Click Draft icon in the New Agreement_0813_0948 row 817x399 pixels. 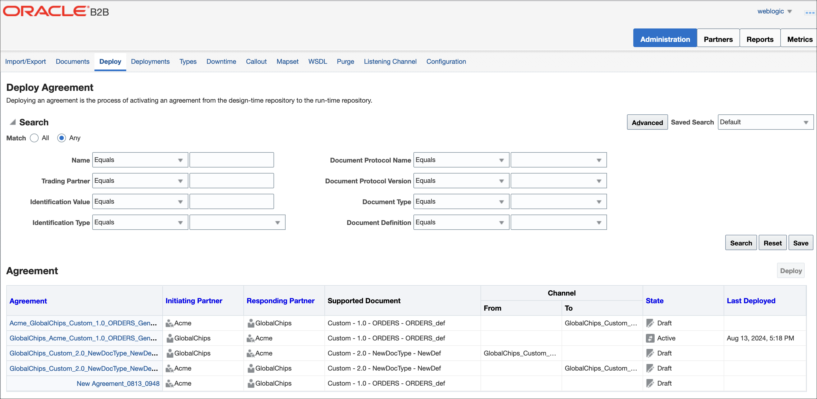650,383
